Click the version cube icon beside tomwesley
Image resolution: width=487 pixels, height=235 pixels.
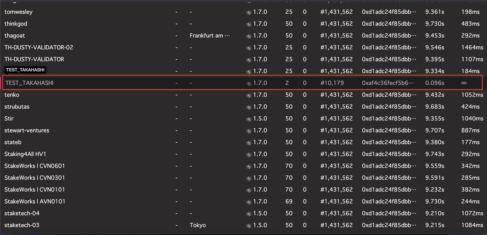(x=249, y=12)
